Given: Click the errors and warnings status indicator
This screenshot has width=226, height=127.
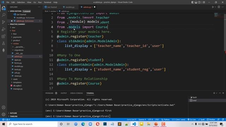Looking at the screenshot, I should tap(6, 120).
